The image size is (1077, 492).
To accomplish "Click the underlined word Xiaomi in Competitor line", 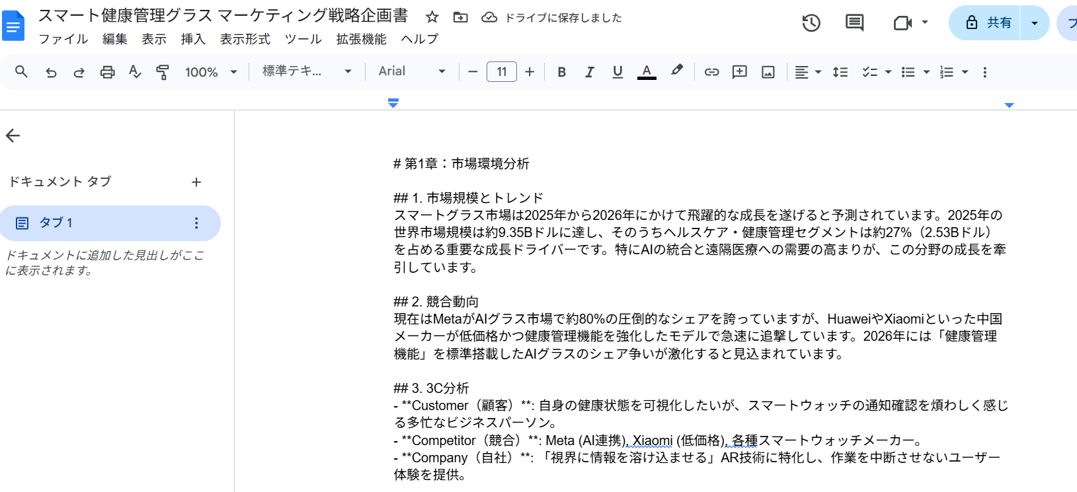I will (x=653, y=440).
